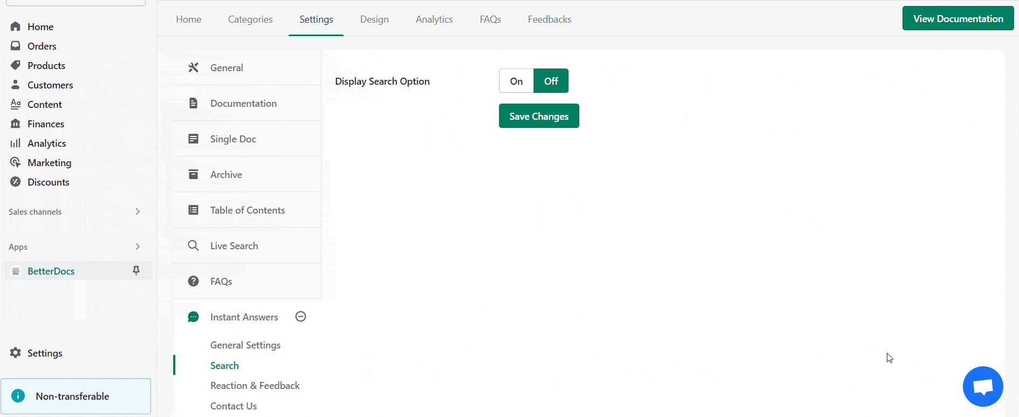This screenshot has height=417, width=1019.
Task: Click the Content icon in sidebar
Action: 16,104
